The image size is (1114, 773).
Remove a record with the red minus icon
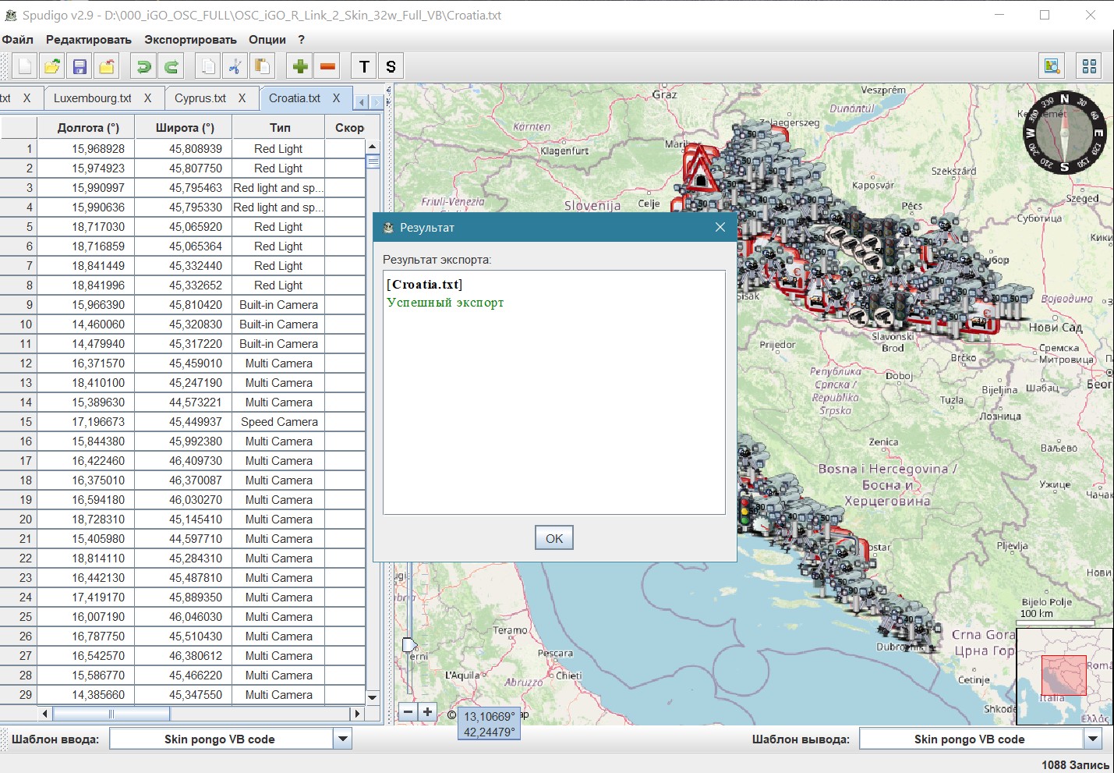(327, 66)
